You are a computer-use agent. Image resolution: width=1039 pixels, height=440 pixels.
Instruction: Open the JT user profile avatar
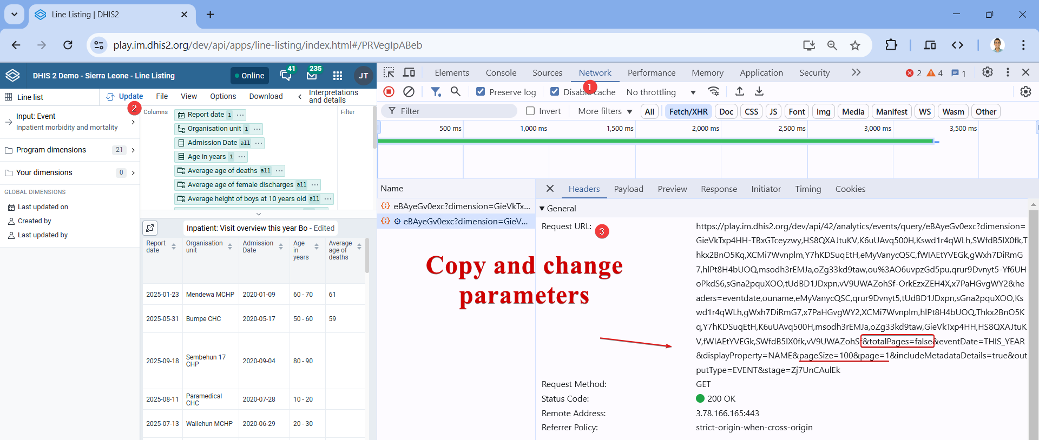[x=363, y=76]
